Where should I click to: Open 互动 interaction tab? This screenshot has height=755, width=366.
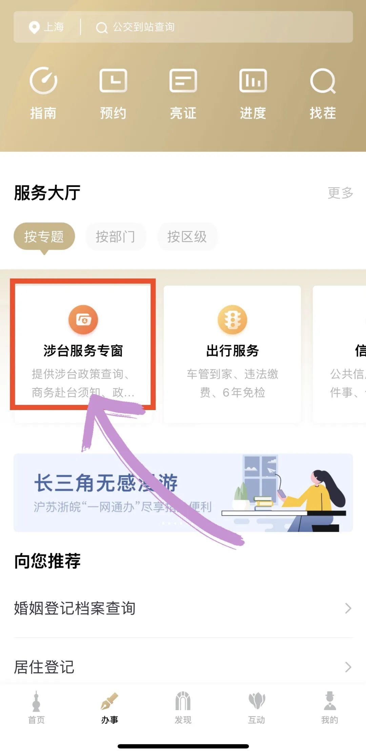click(x=257, y=708)
